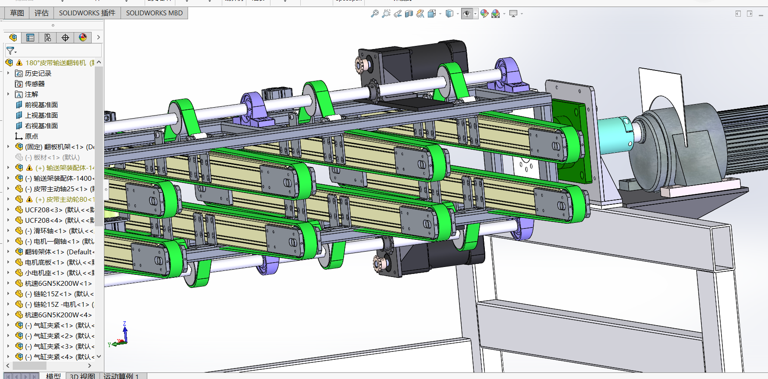Open the 草图 ribbon tab
The width and height of the screenshot is (768, 379).
click(x=17, y=13)
